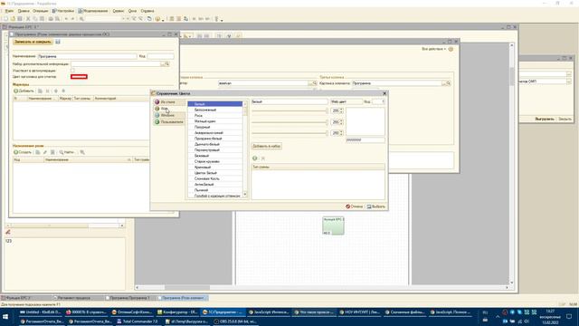Open the Файл menu
This screenshot has height=326, width=579.
9,11
